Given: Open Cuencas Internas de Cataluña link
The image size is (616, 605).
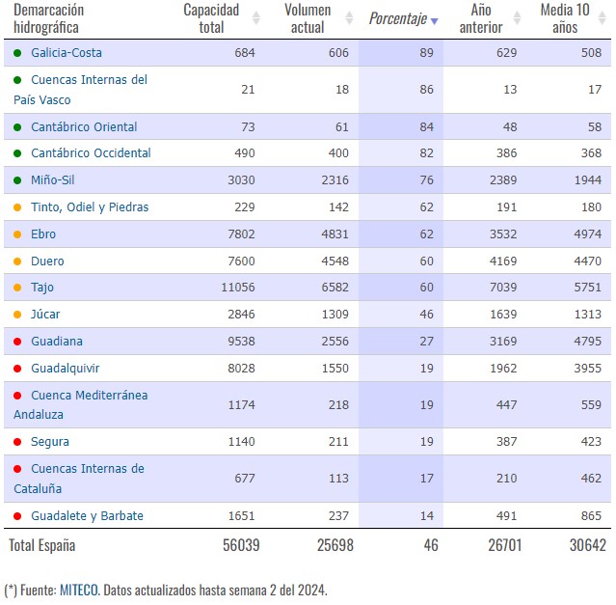Looking at the screenshot, I should click(79, 479).
